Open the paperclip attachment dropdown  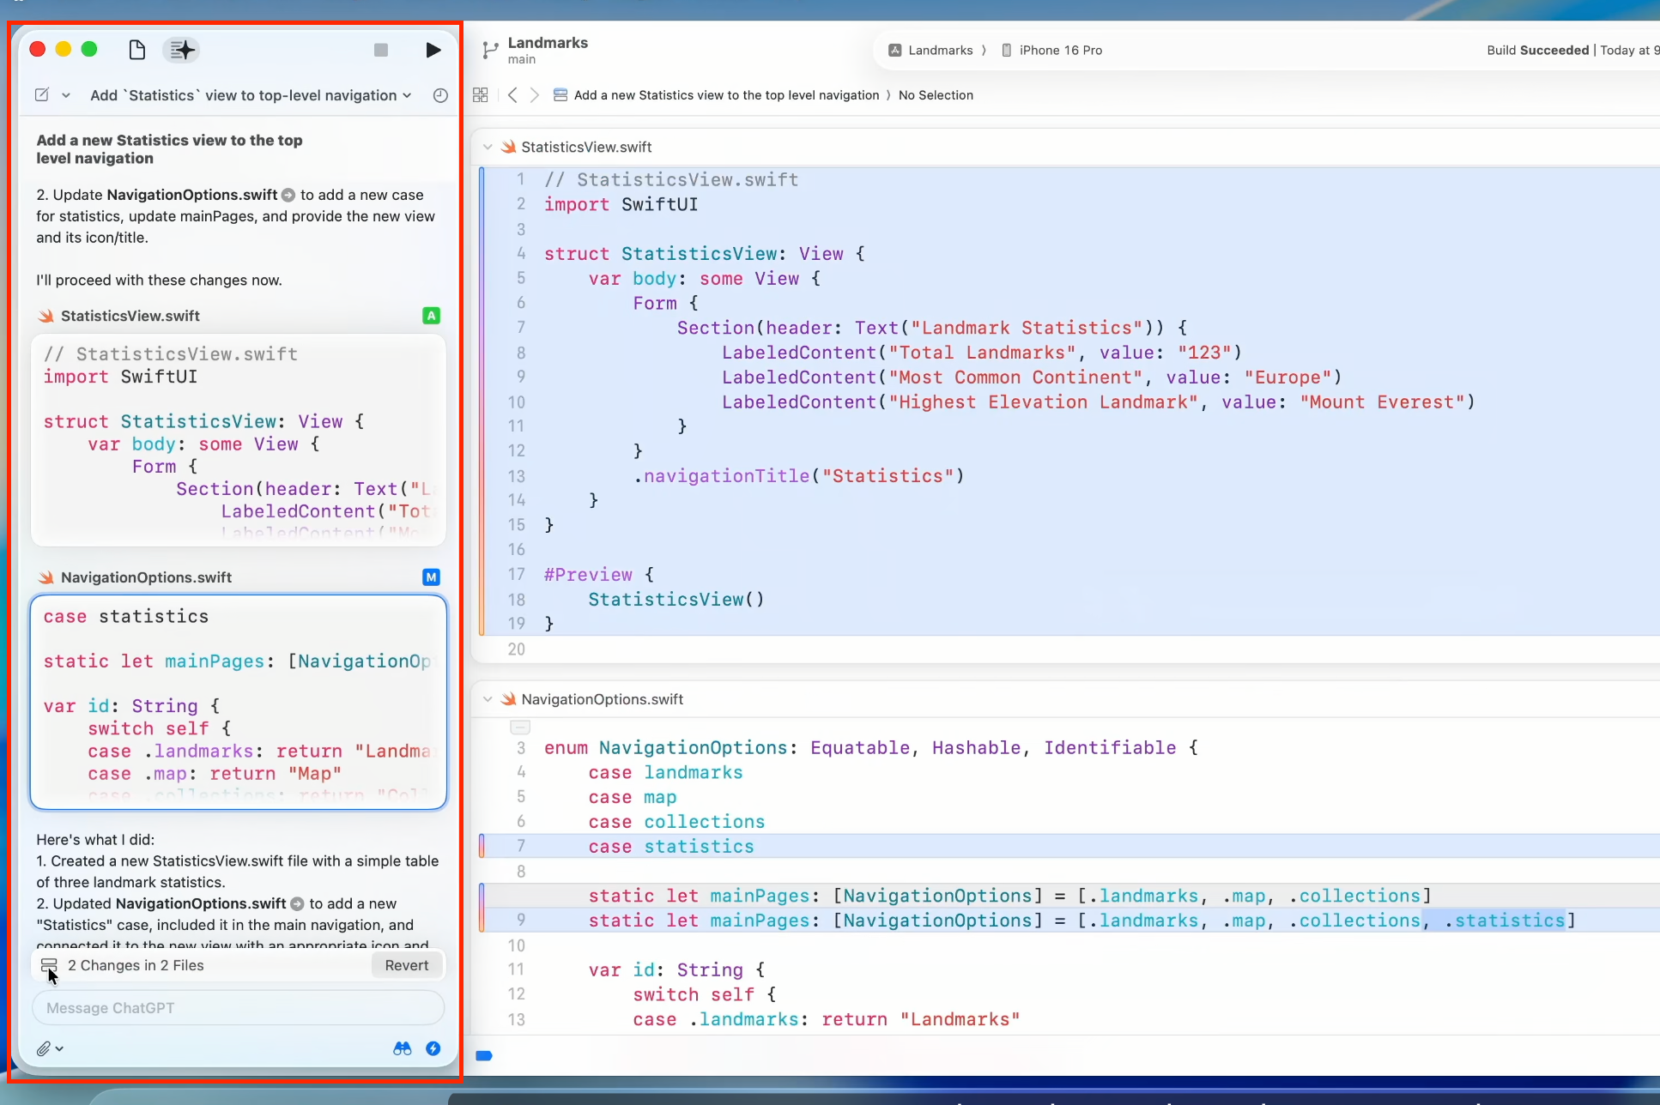(50, 1048)
